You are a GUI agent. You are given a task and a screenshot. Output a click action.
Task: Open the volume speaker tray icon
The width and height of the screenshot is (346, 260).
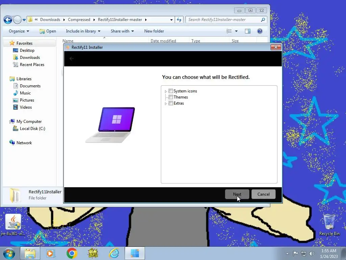click(312, 253)
